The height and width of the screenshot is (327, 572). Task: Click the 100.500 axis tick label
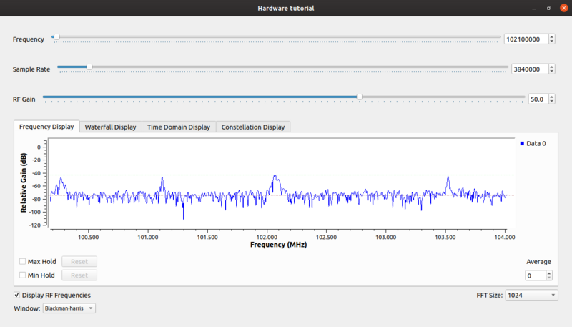click(x=88, y=237)
